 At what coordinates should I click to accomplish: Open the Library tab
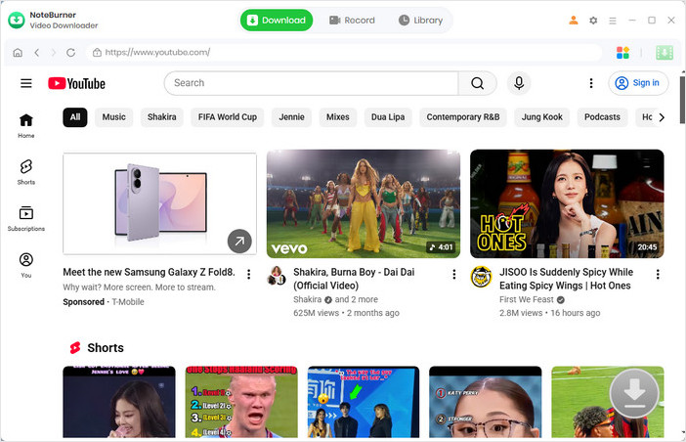[420, 21]
